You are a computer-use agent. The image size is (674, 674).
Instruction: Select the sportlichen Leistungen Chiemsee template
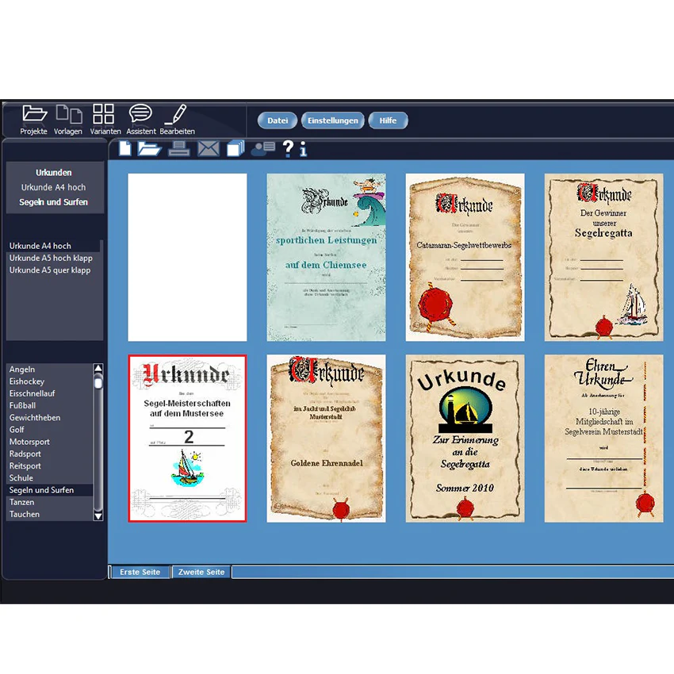(x=326, y=257)
